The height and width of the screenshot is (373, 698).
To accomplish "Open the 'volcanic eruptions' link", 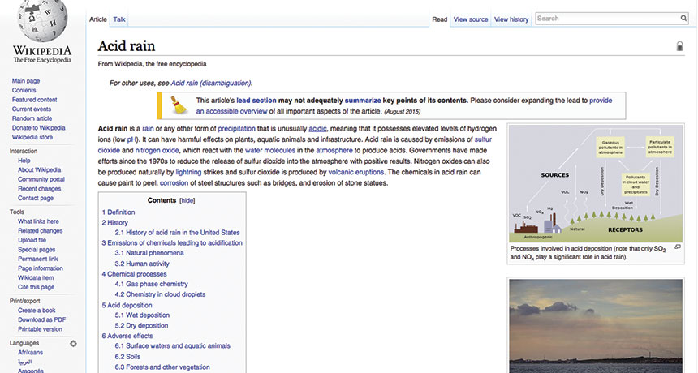I will (x=356, y=172).
